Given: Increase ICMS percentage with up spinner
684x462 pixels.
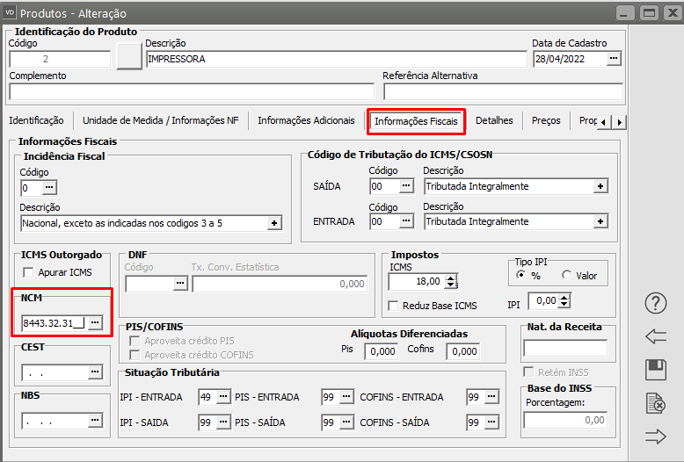Looking at the screenshot, I should click(x=451, y=278).
